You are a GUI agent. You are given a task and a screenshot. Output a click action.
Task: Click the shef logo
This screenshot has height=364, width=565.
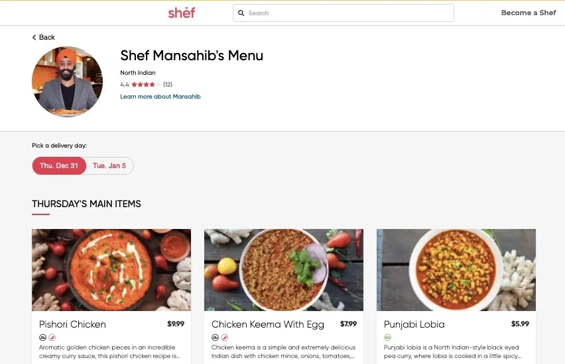182,13
